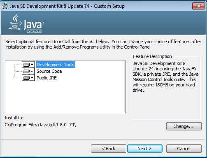Open Public JRE feature dropdown arrow
The height and width of the screenshot is (158, 207).
click(32, 78)
